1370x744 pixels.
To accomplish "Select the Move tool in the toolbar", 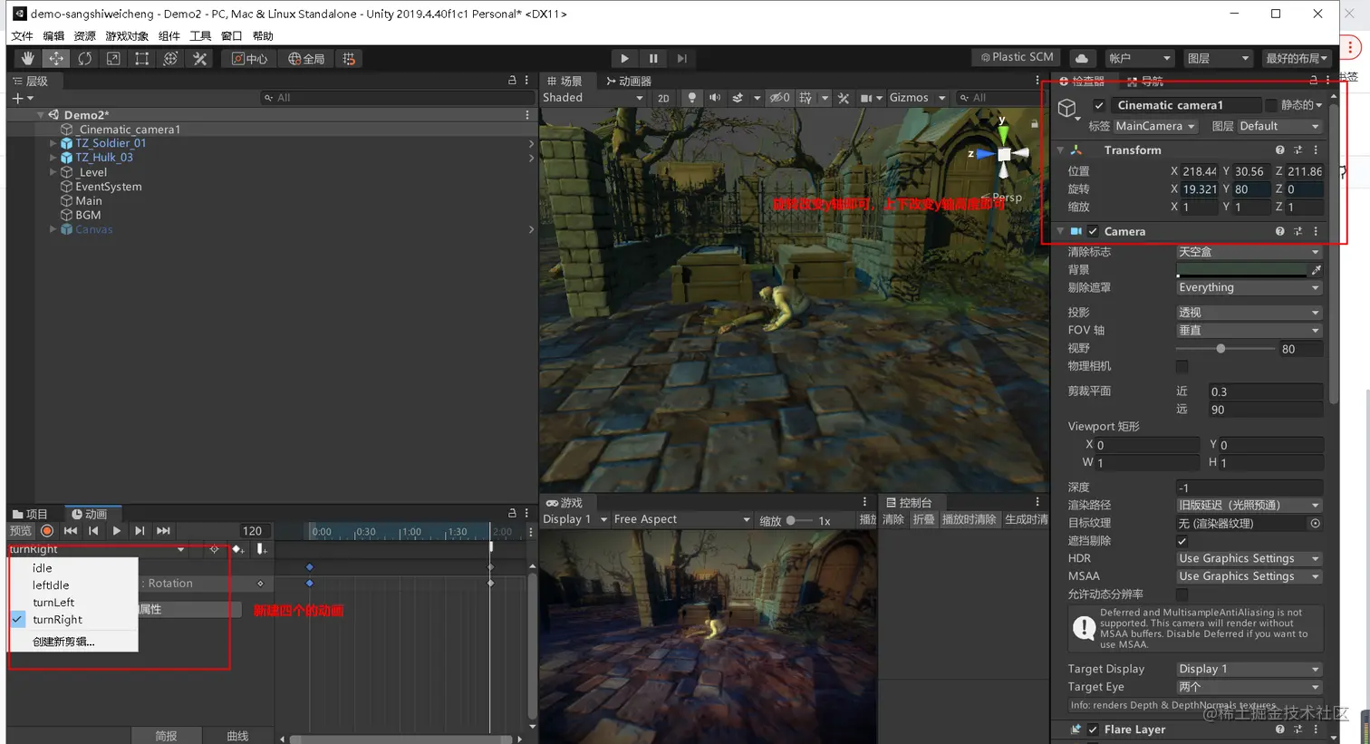I will 56,59.
